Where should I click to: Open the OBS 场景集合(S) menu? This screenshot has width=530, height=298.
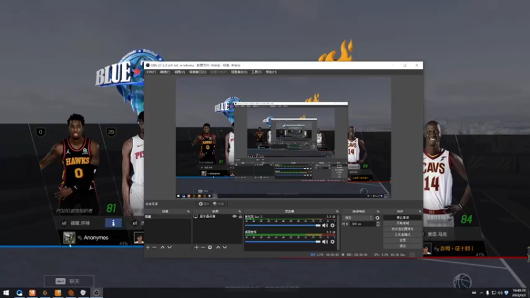point(239,72)
